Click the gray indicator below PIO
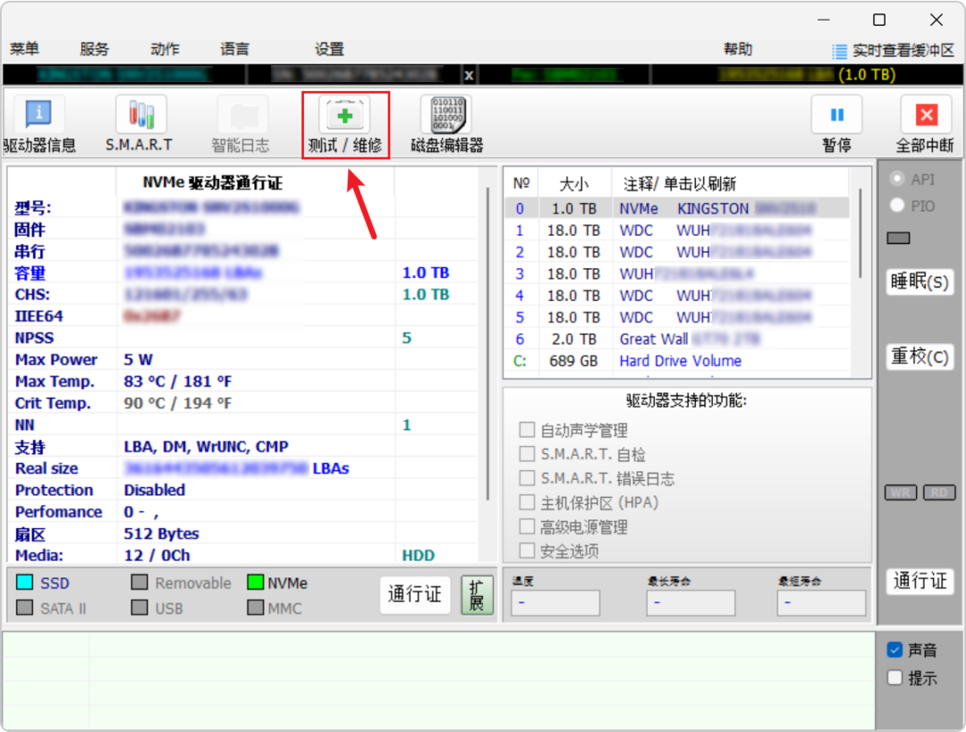The width and height of the screenshot is (966, 732). (x=898, y=239)
